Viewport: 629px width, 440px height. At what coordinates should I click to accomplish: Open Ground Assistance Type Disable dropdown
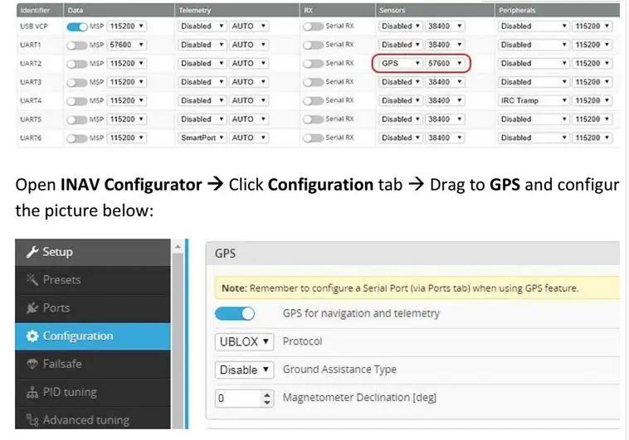(x=244, y=370)
